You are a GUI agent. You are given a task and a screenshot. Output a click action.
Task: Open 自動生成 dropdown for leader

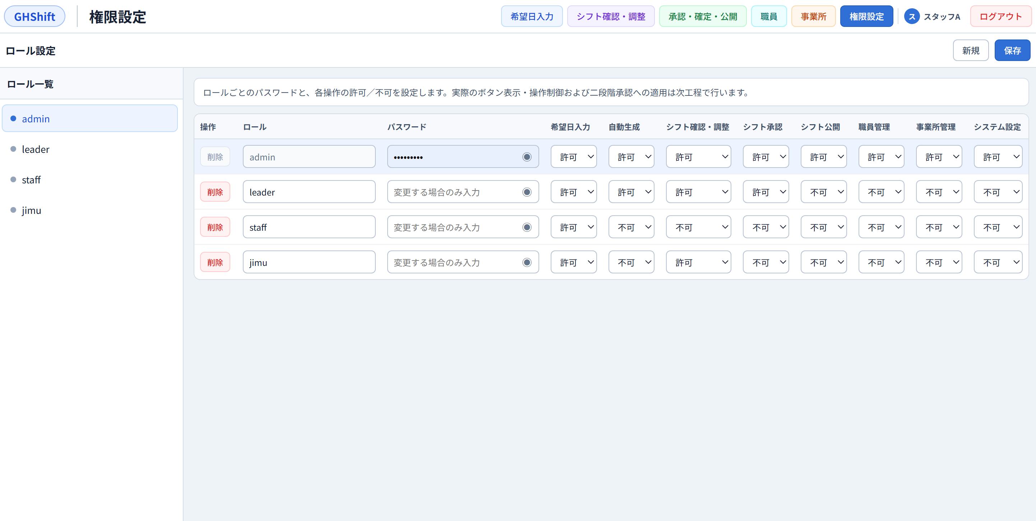(x=631, y=192)
